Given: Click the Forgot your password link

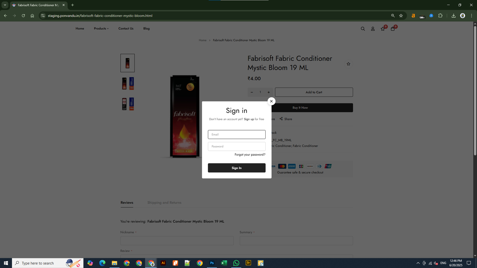Looking at the screenshot, I should coord(250,155).
